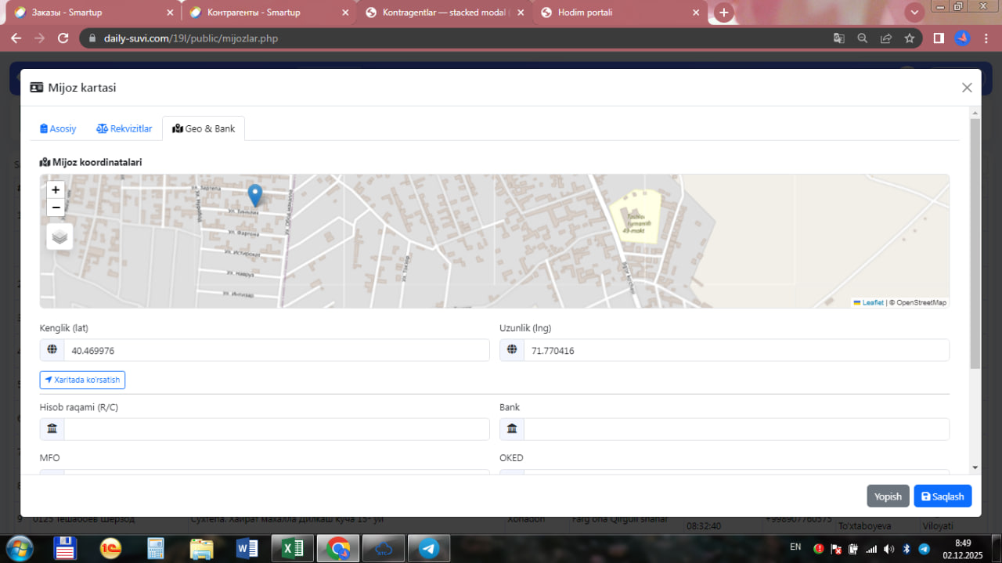Click the Chrome share page icon
Screen dimensions: 1002x563
(885, 38)
